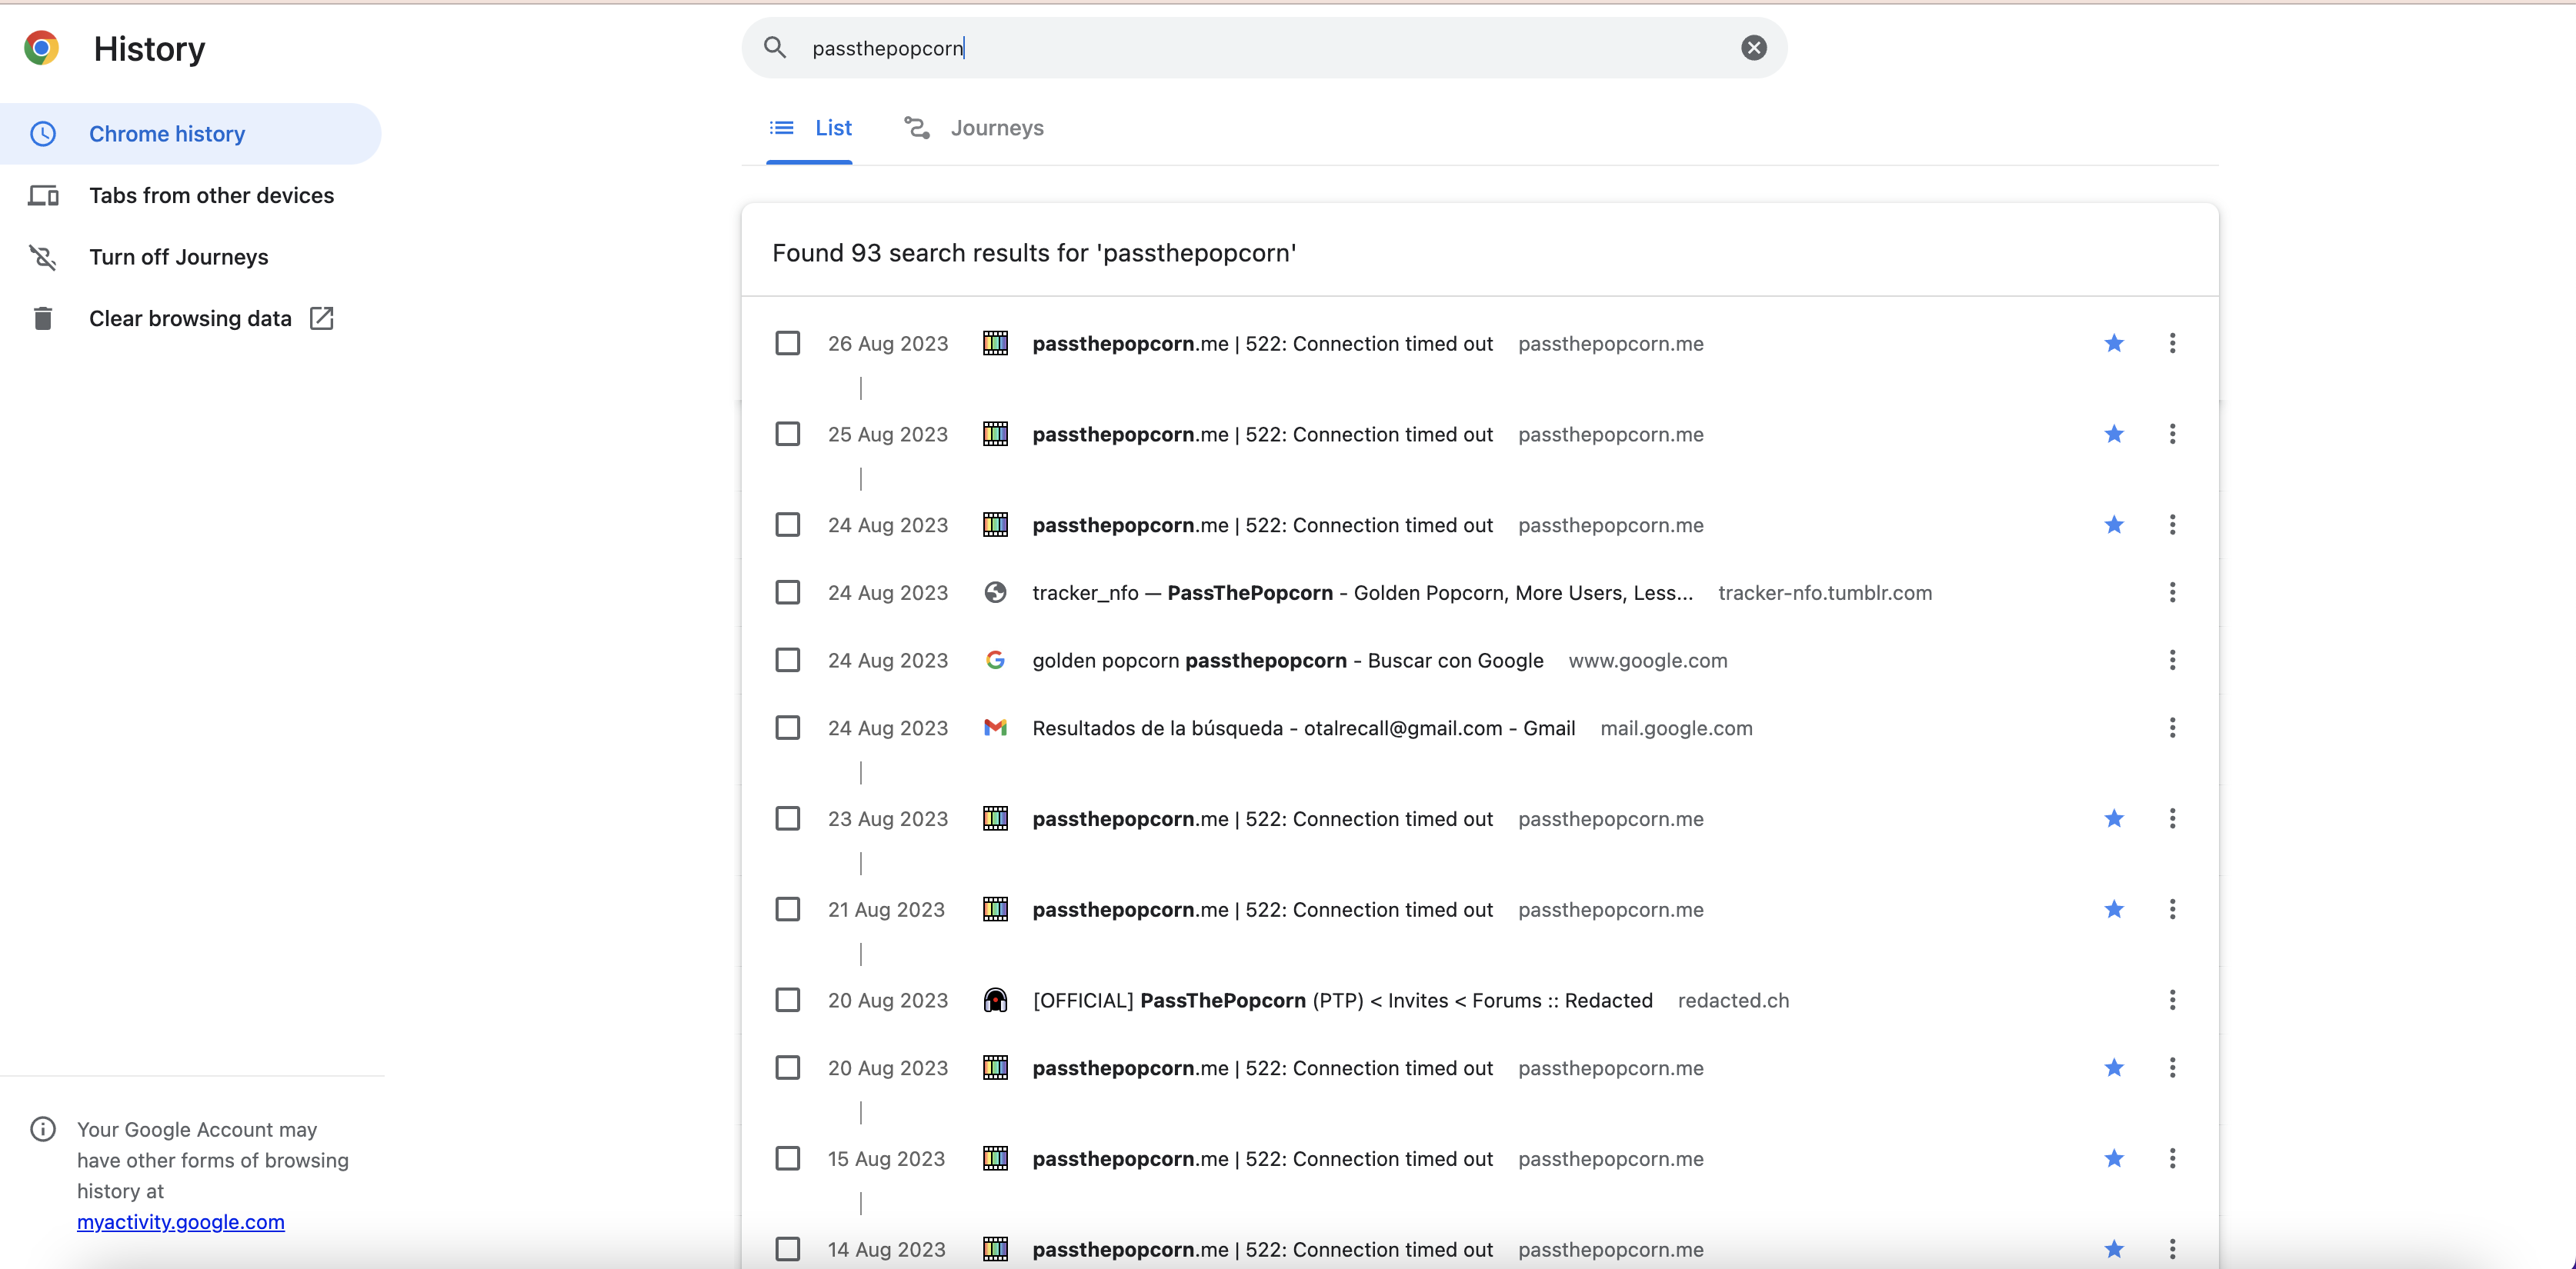
Task: Clear the history search field
Action: coord(1753,48)
